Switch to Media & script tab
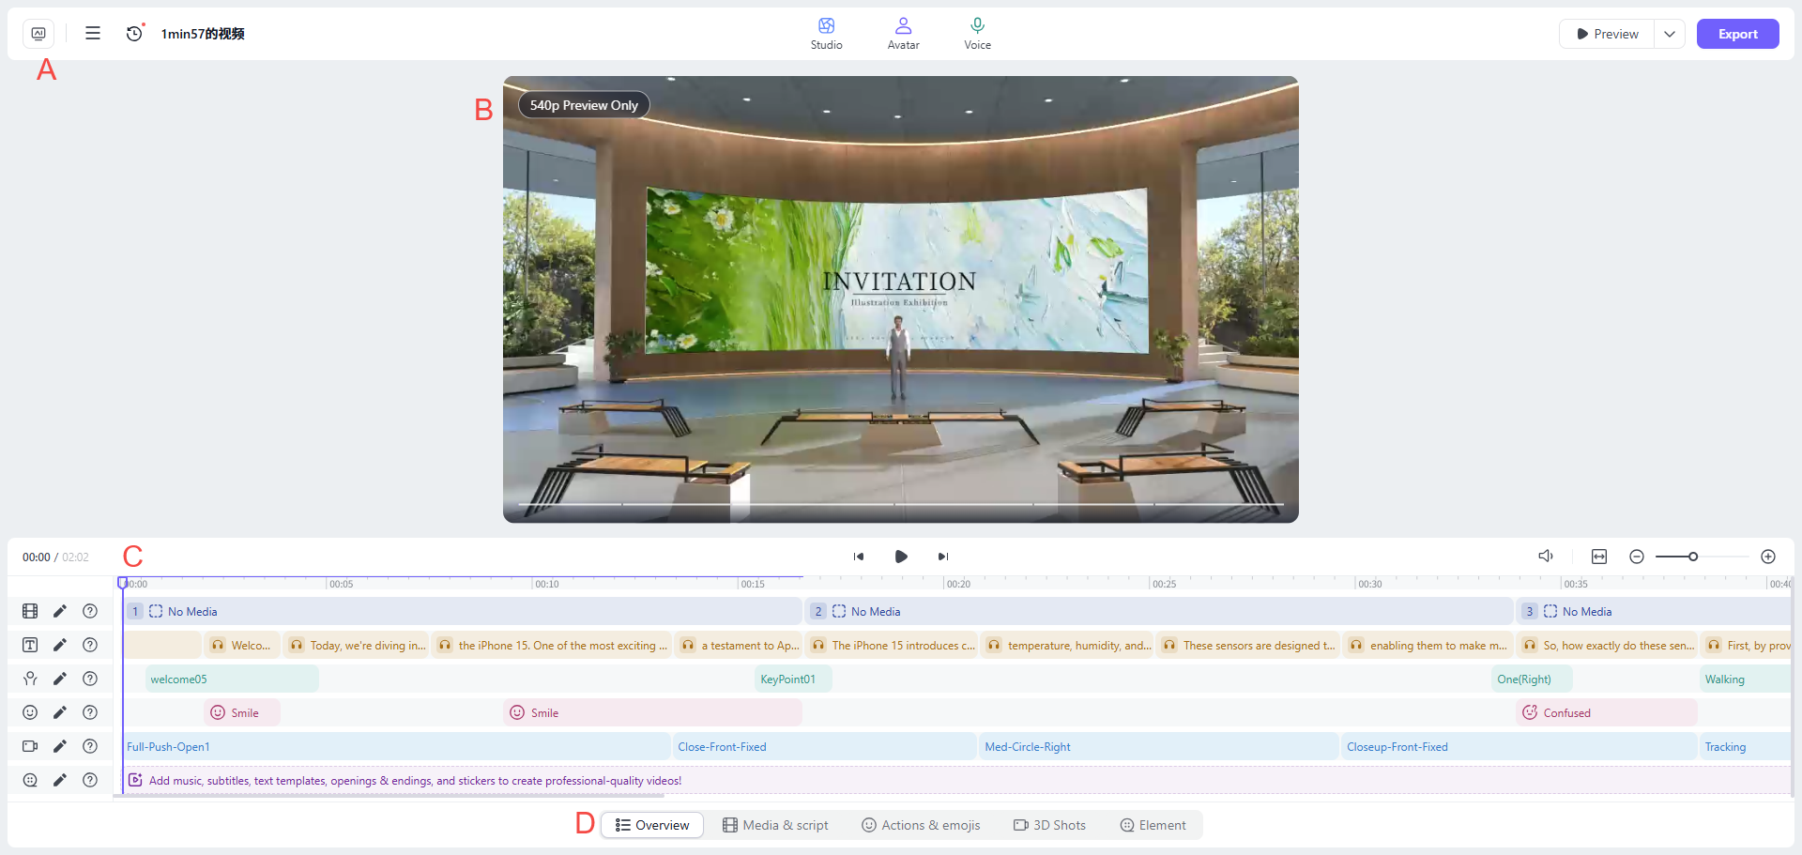 coord(775,825)
